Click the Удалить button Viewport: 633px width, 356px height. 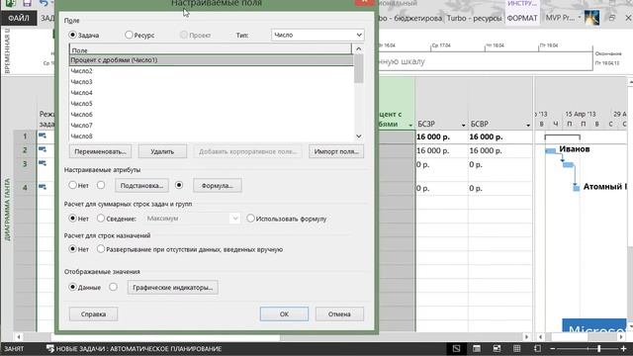pos(162,151)
